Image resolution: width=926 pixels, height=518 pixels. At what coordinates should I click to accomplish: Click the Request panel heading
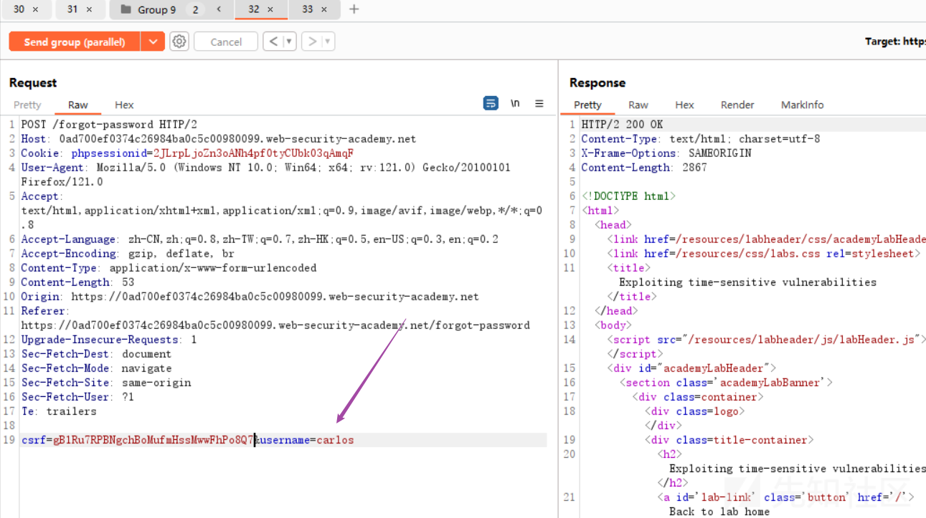click(33, 82)
